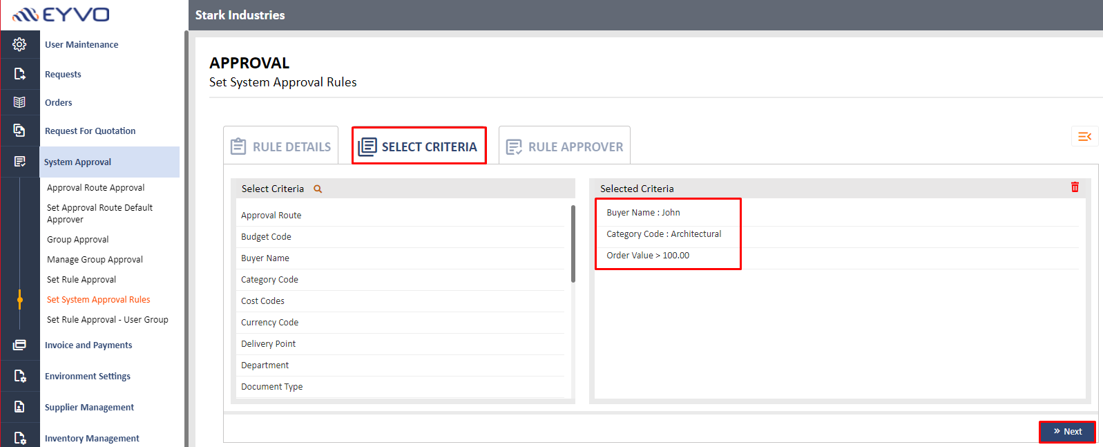
Task: Click sidebar vertical scrollbar
Action: 186,238
